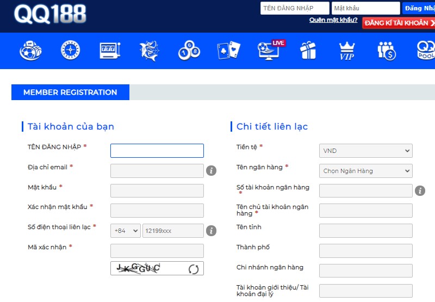
Task: Open the playing cards icon
Action: click(228, 51)
